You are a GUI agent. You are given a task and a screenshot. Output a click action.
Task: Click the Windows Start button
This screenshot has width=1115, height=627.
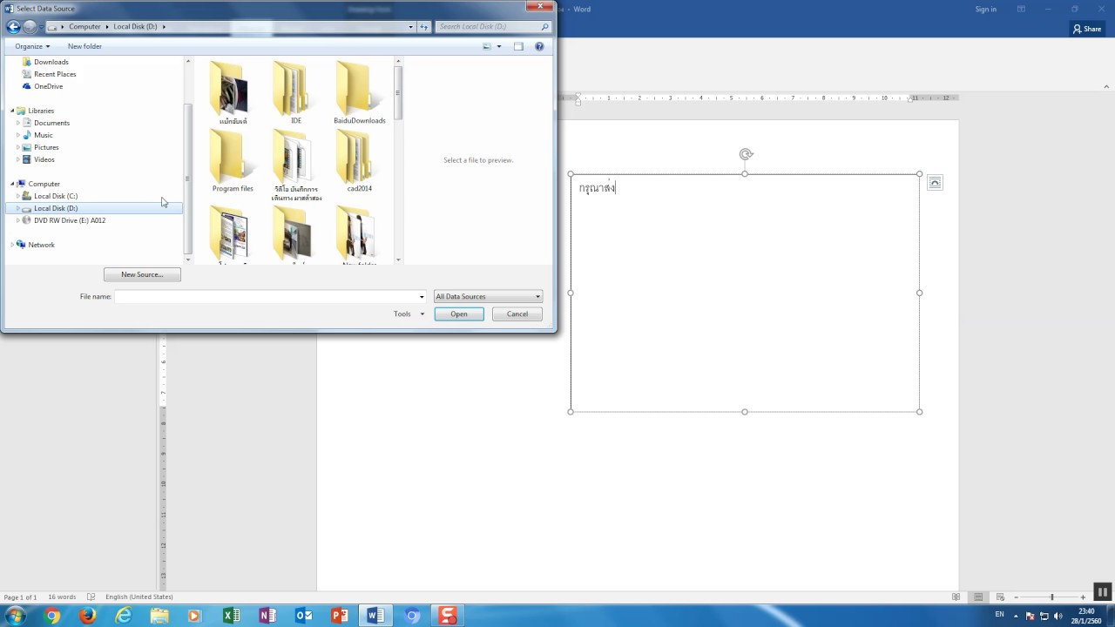coord(15,616)
